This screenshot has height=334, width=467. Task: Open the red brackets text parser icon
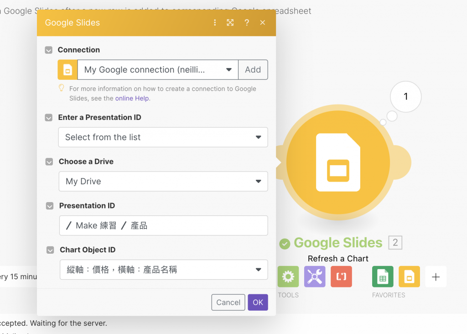click(341, 277)
